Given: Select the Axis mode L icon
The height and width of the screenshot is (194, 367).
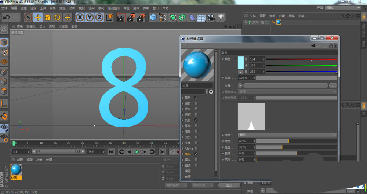Looking at the screenshot, I should pyautogui.click(x=4, y=103).
